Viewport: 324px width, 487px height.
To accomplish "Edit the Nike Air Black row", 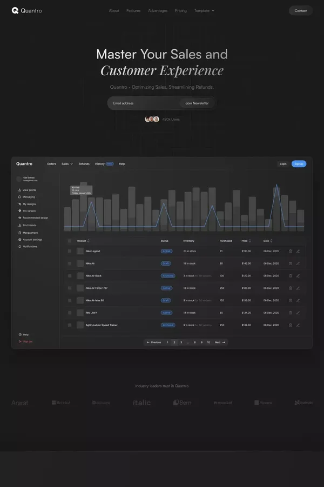I will [298, 276].
